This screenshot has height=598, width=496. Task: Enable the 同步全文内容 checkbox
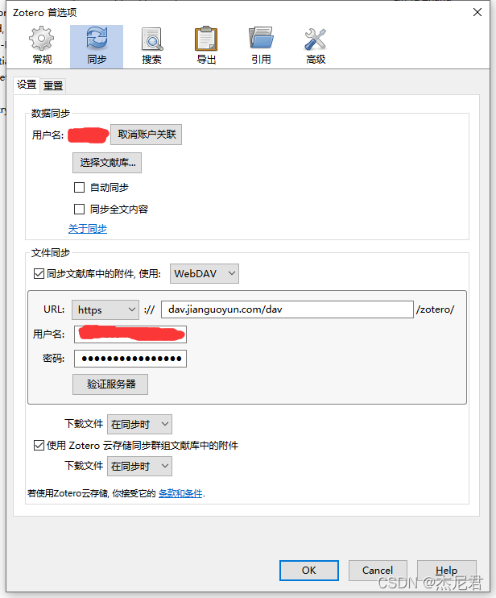[79, 210]
